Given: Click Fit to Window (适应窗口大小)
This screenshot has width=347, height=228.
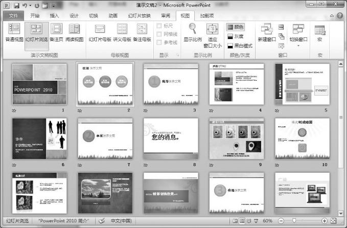Looking at the screenshot, I should point(213,35).
